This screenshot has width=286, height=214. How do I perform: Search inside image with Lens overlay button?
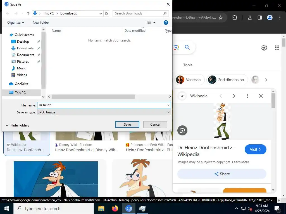pos(182,130)
